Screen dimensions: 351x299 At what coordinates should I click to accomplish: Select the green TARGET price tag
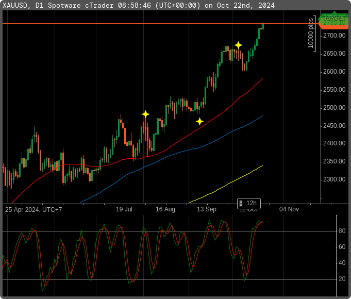click(x=335, y=18)
